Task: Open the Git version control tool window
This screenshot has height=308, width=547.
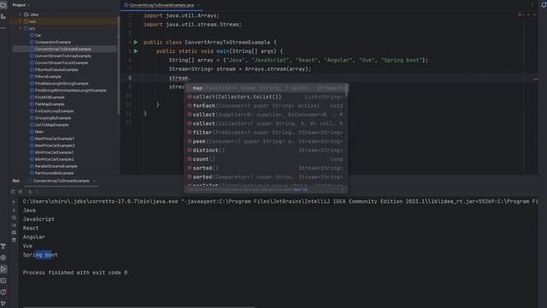Action: click(3, 304)
